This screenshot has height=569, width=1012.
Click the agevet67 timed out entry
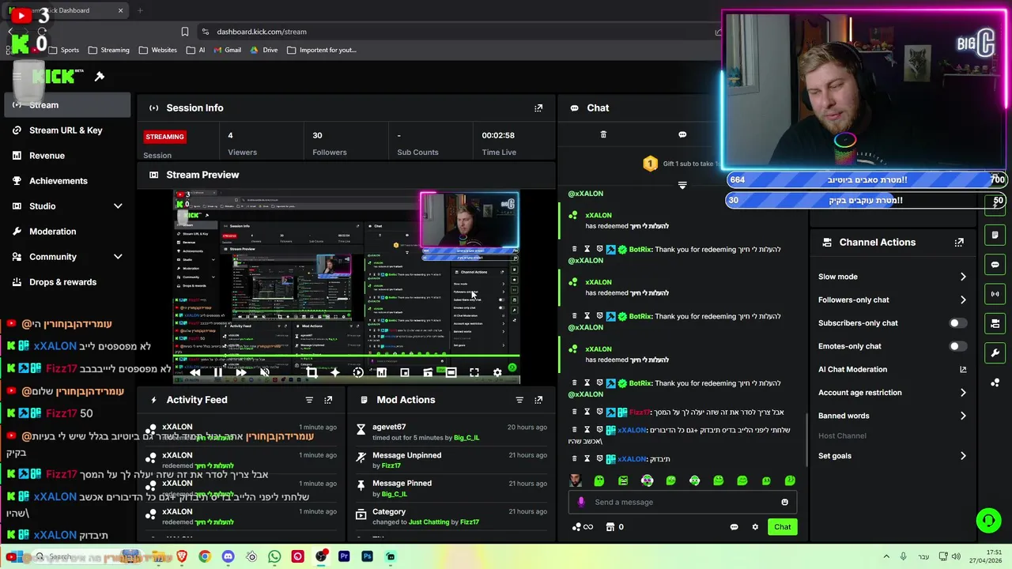[x=451, y=431]
